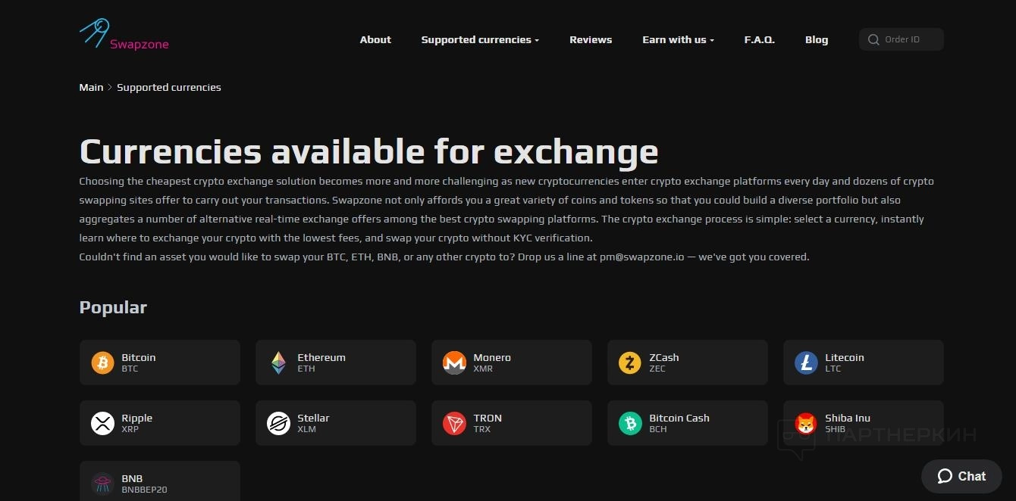Select the Litecoin coin icon

pyautogui.click(x=806, y=363)
